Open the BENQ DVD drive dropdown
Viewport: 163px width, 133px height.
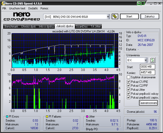click(108, 16)
